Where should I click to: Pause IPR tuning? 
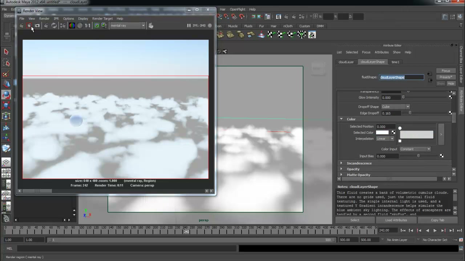tap(189, 25)
